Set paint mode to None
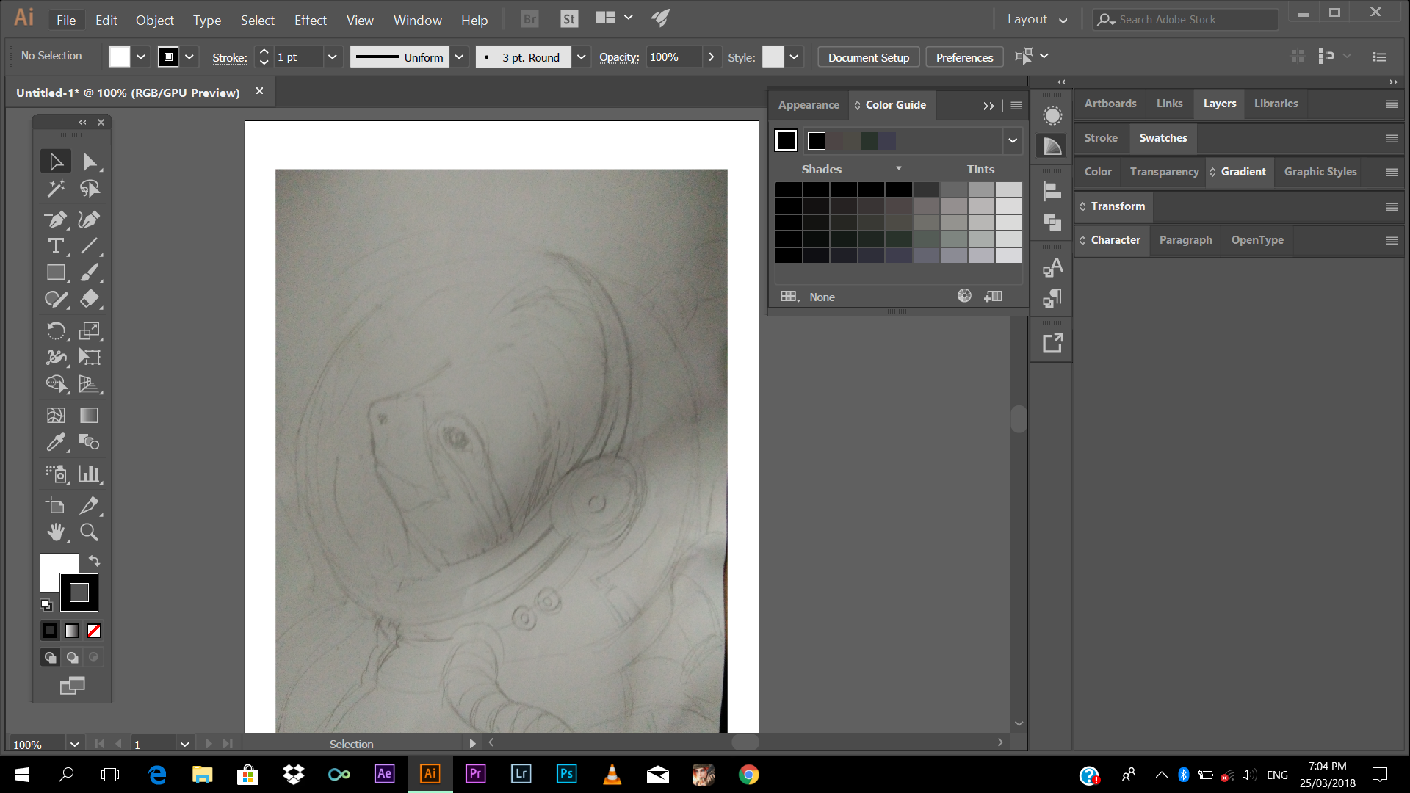 [x=94, y=631]
